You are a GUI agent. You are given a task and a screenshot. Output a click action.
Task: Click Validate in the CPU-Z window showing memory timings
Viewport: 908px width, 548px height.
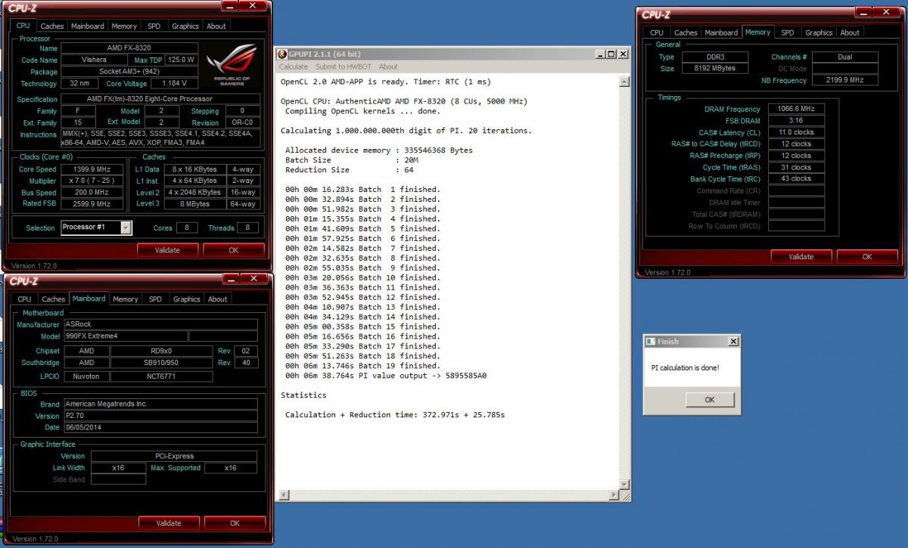801,256
